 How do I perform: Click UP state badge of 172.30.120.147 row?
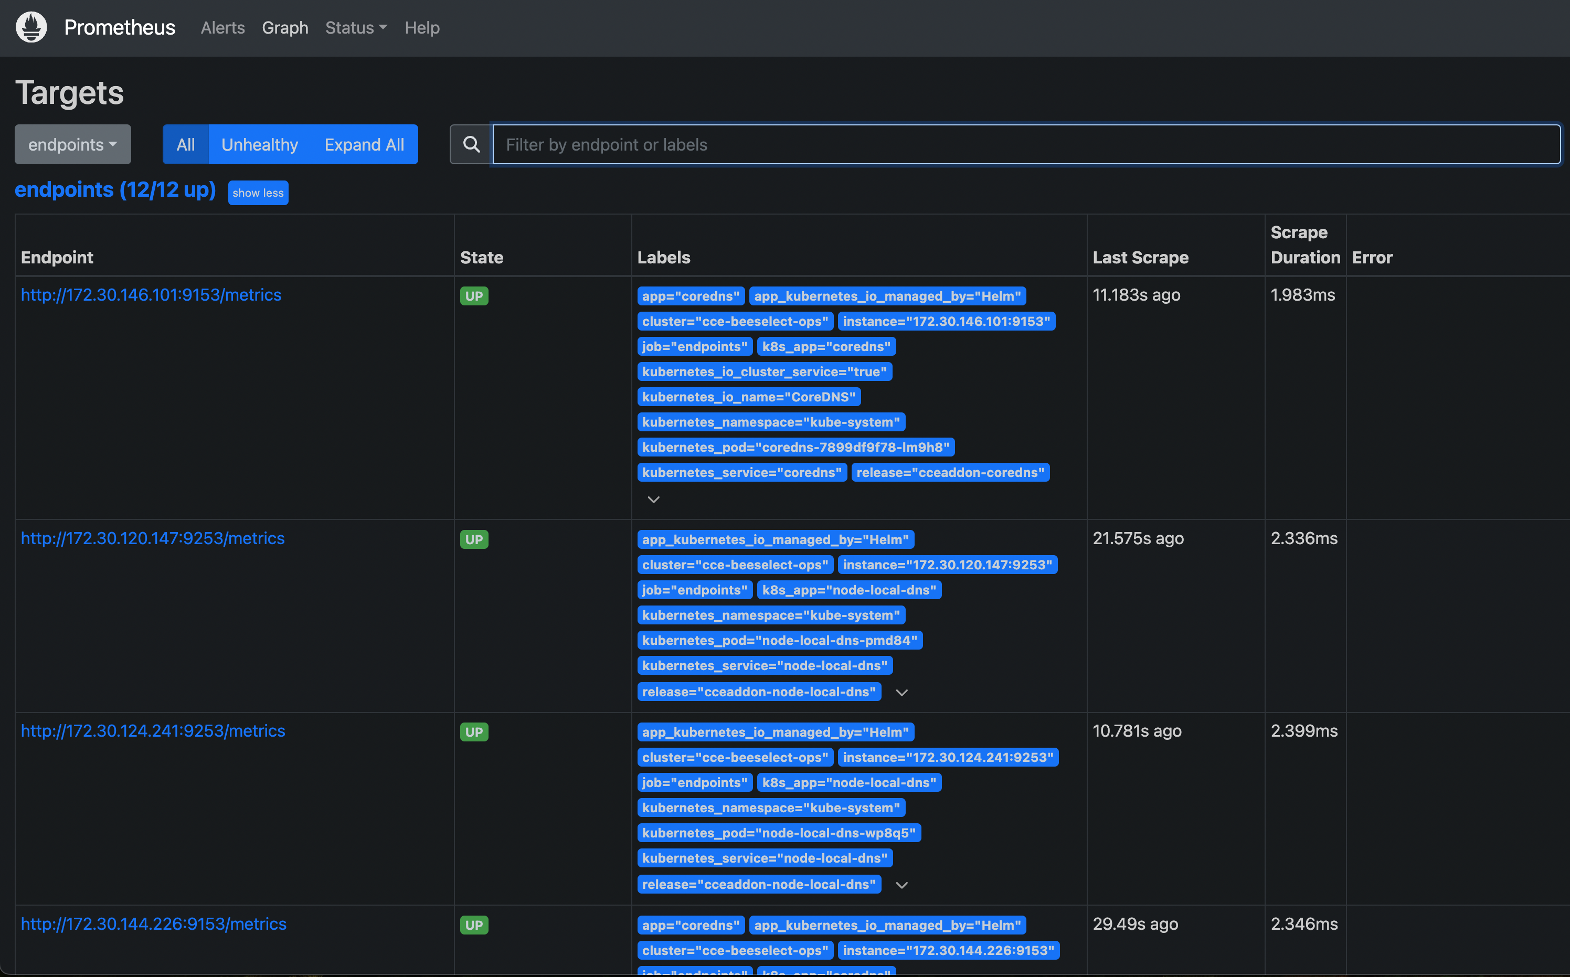pos(474,539)
